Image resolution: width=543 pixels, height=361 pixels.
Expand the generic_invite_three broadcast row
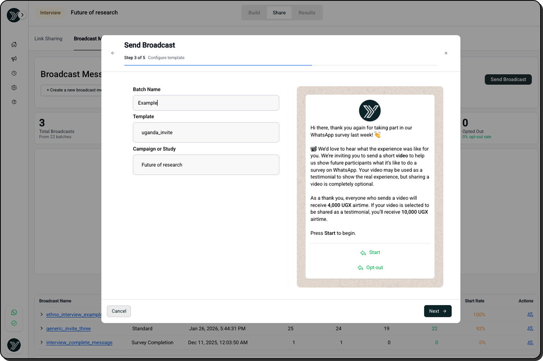coord(42,328)
